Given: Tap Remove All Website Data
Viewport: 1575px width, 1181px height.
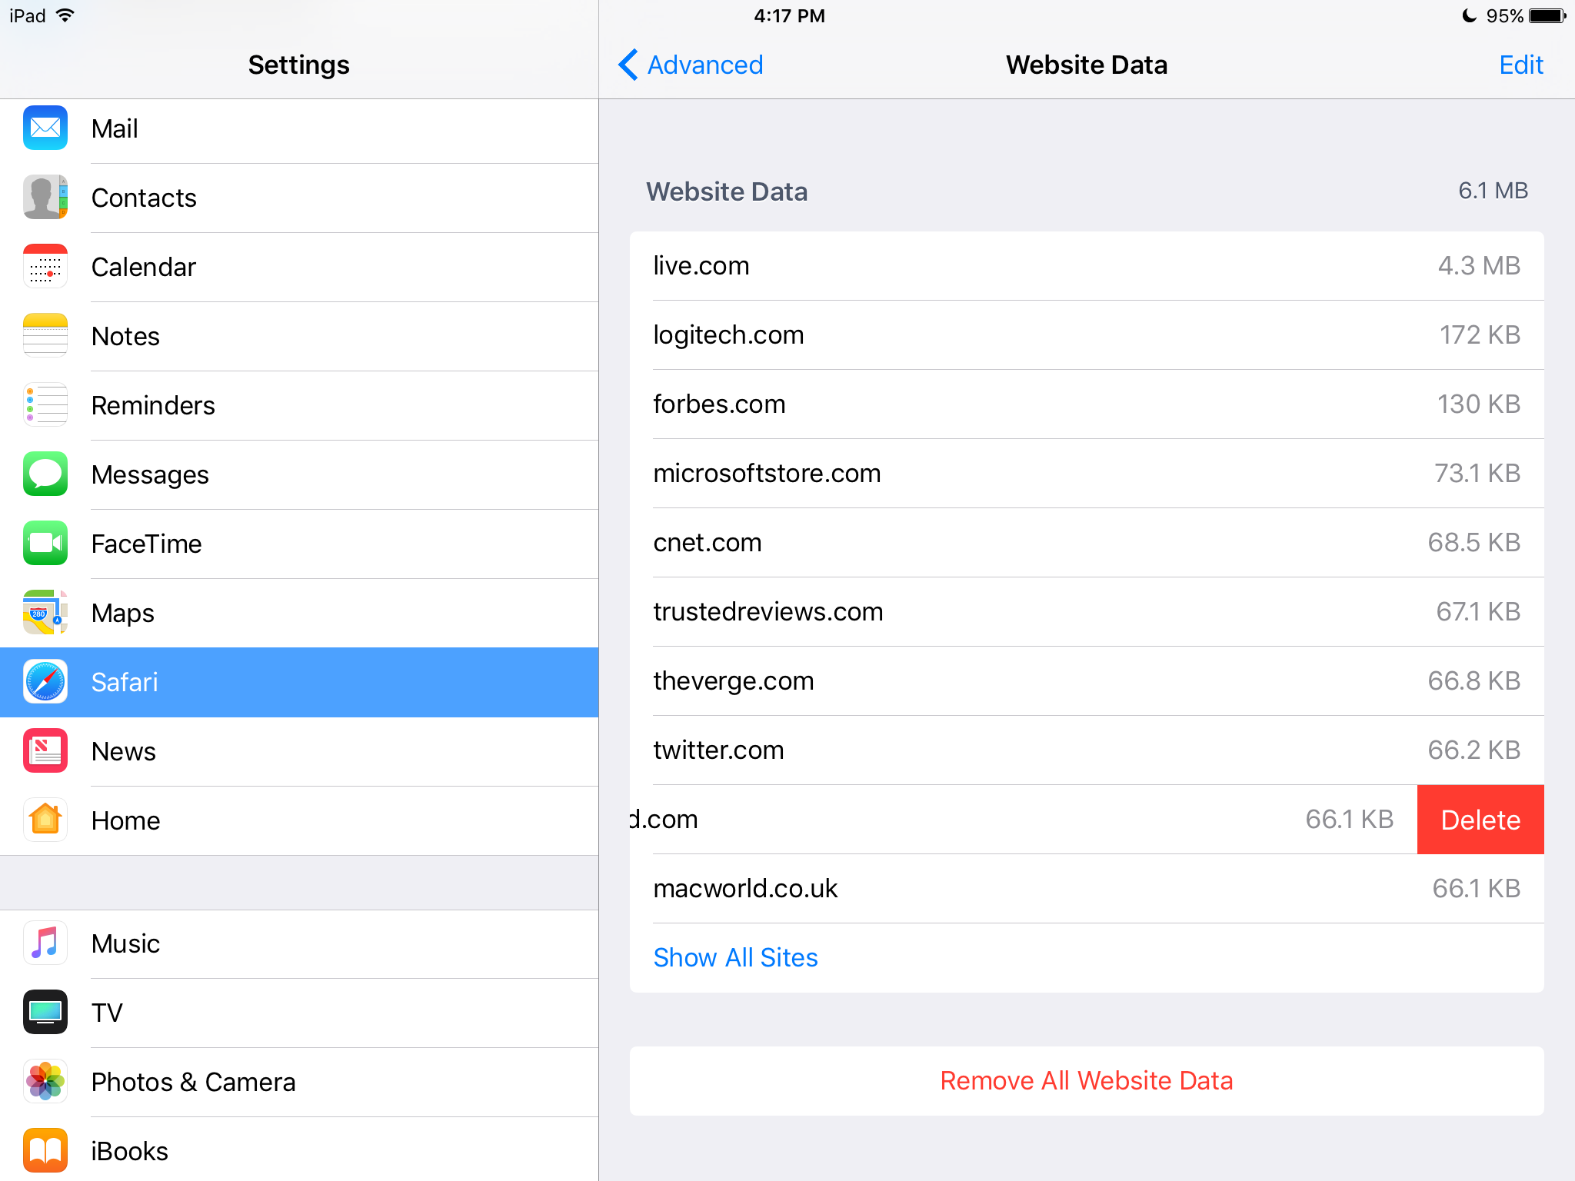Looking at the screenshot, I should (x=1086, y=1080).
